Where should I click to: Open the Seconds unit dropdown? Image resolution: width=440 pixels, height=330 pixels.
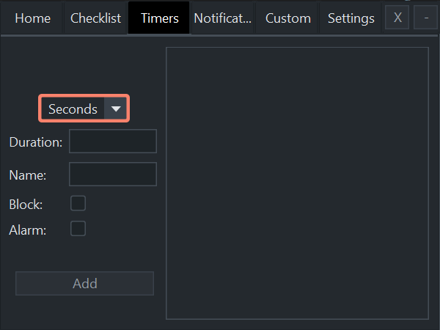click(84, 109)
